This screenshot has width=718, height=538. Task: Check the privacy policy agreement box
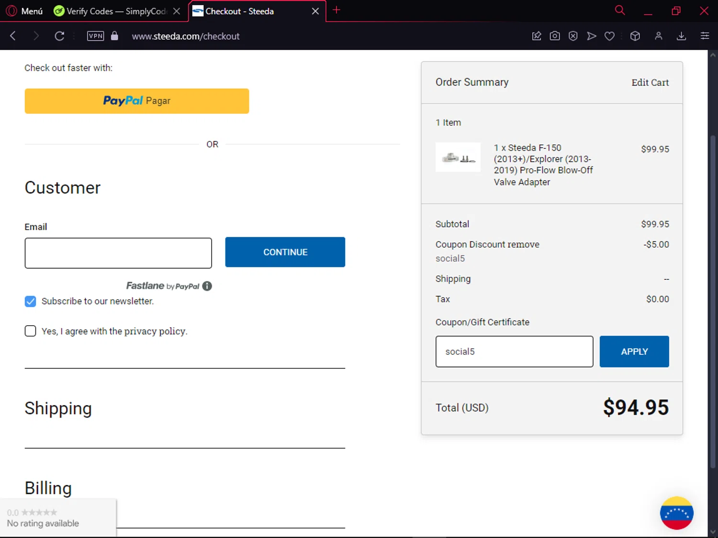pos(30,331)
